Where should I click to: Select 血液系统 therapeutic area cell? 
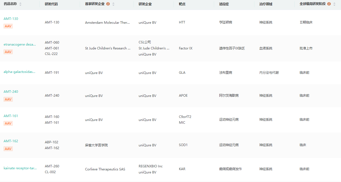click(266, 48)
